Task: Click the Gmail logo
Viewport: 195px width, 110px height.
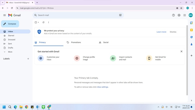Action: point(14,15)
